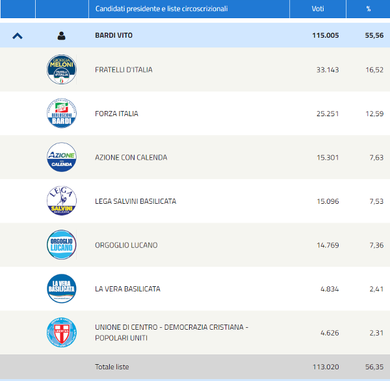Select the ORGOGLIO LUCANO list name

pyautogui.click(x=126, y=245)
